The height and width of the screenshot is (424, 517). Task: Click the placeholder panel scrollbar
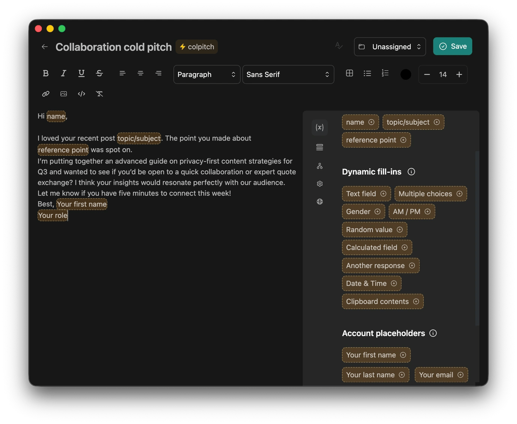click(477, 238)
